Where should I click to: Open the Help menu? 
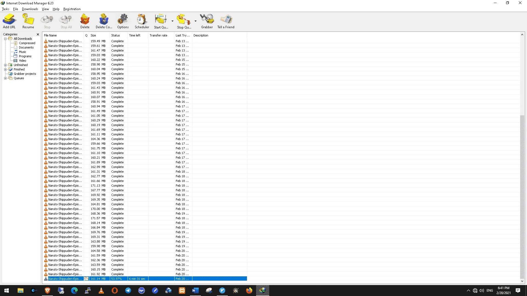click(56, 9)
